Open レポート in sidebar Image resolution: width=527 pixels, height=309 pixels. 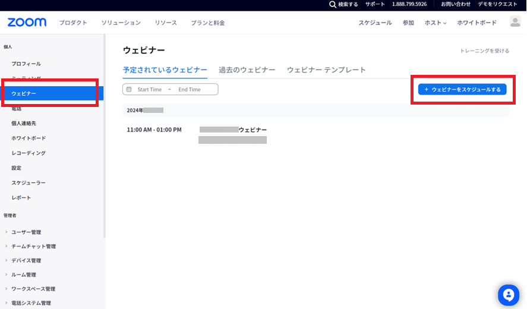click(21, 197)
